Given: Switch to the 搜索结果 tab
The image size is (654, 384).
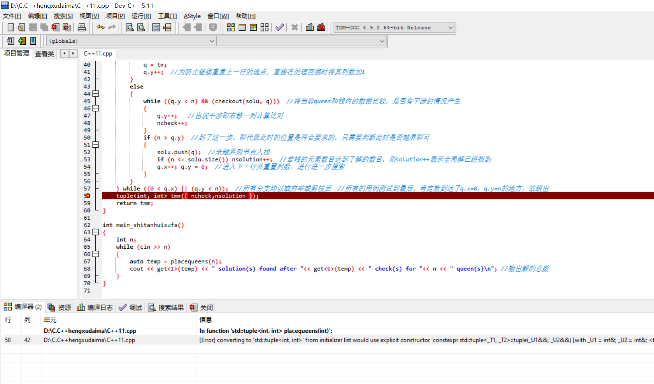Looking at the screenshot, I should (x=166, y=307).
